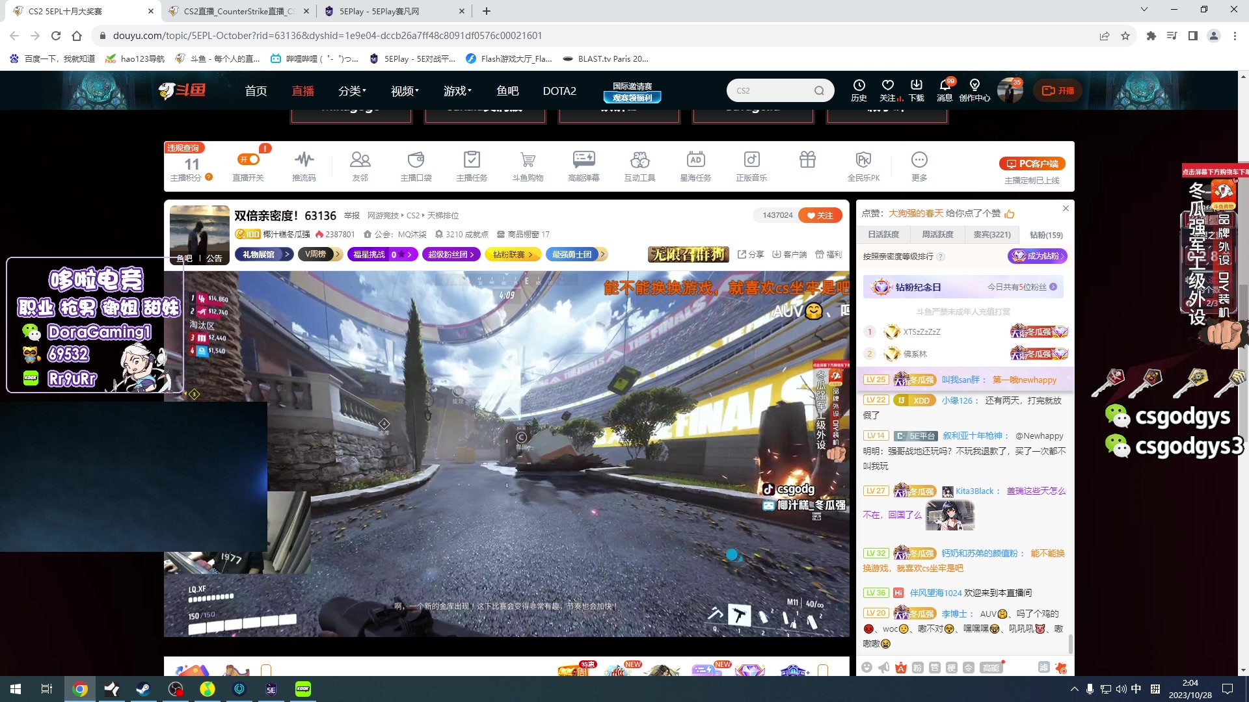Open Steam from the taskbar
The width and height of the screenshot is (1249, 702).
click(143, 689)
